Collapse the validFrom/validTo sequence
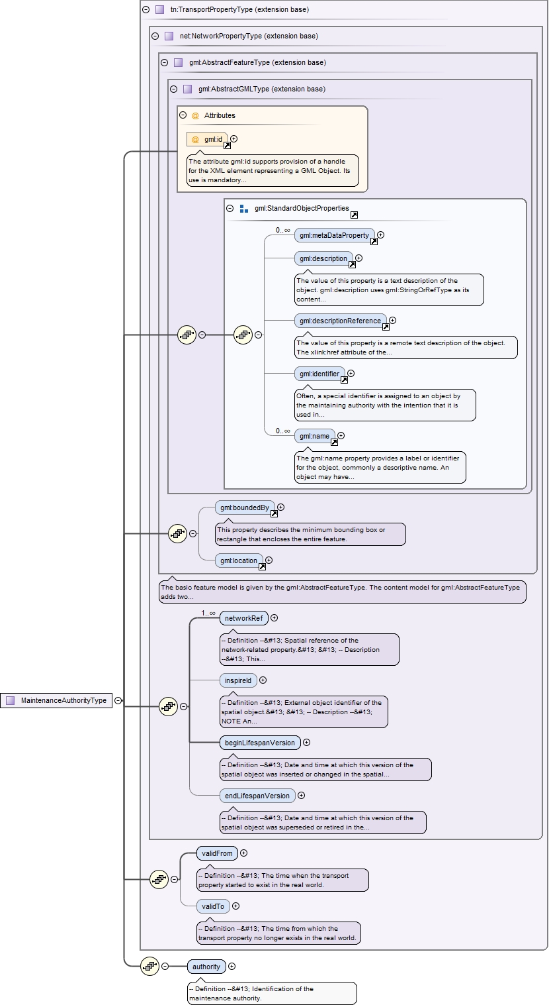Image resolution: width=549 pixels, height=1007 pixels. click(175, 880)
